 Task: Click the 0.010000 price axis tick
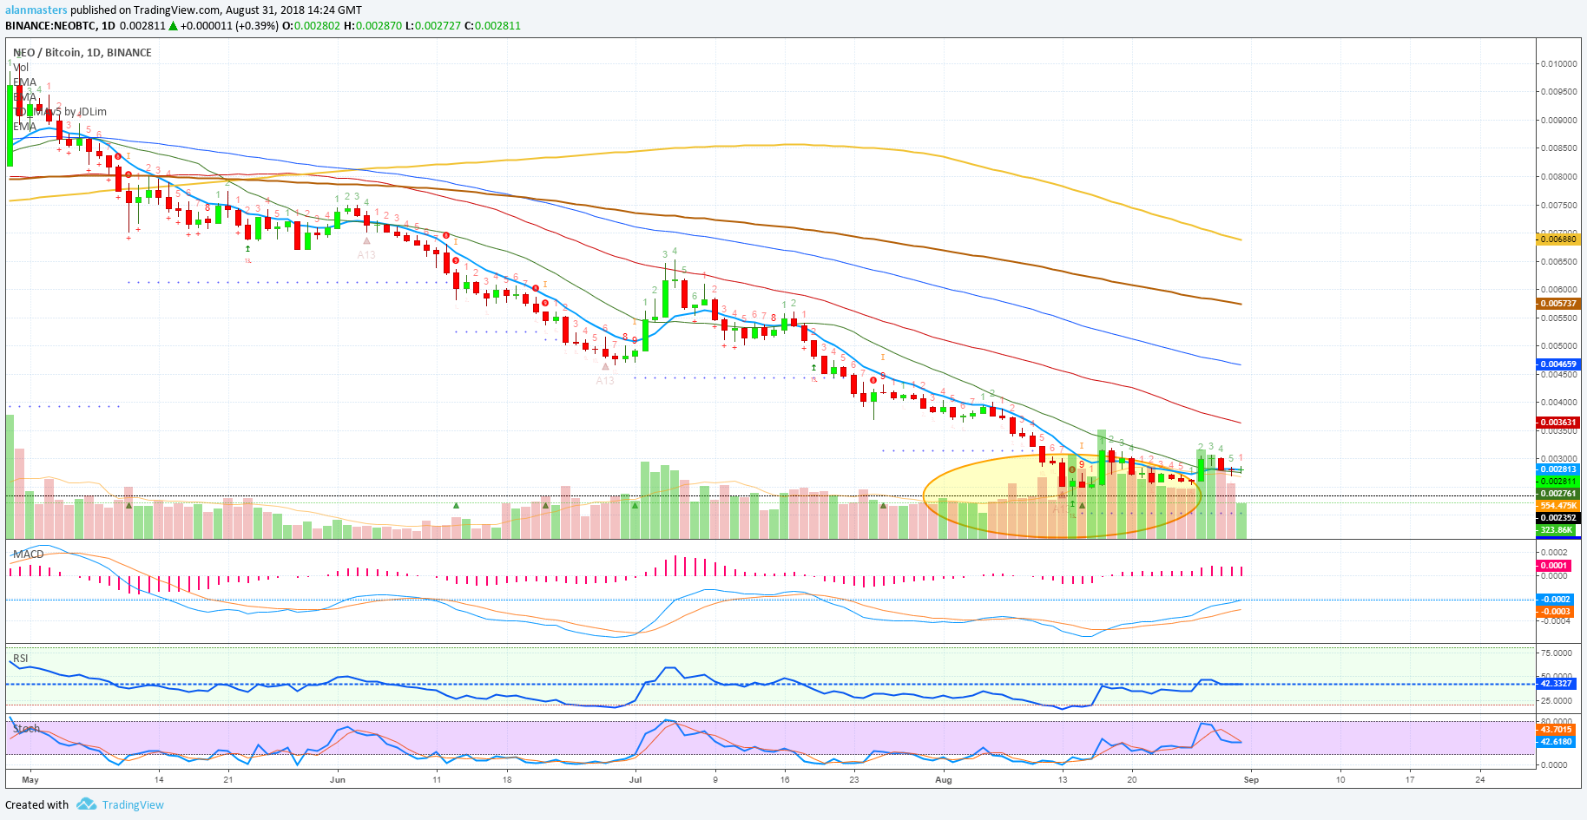(1559, 63)
